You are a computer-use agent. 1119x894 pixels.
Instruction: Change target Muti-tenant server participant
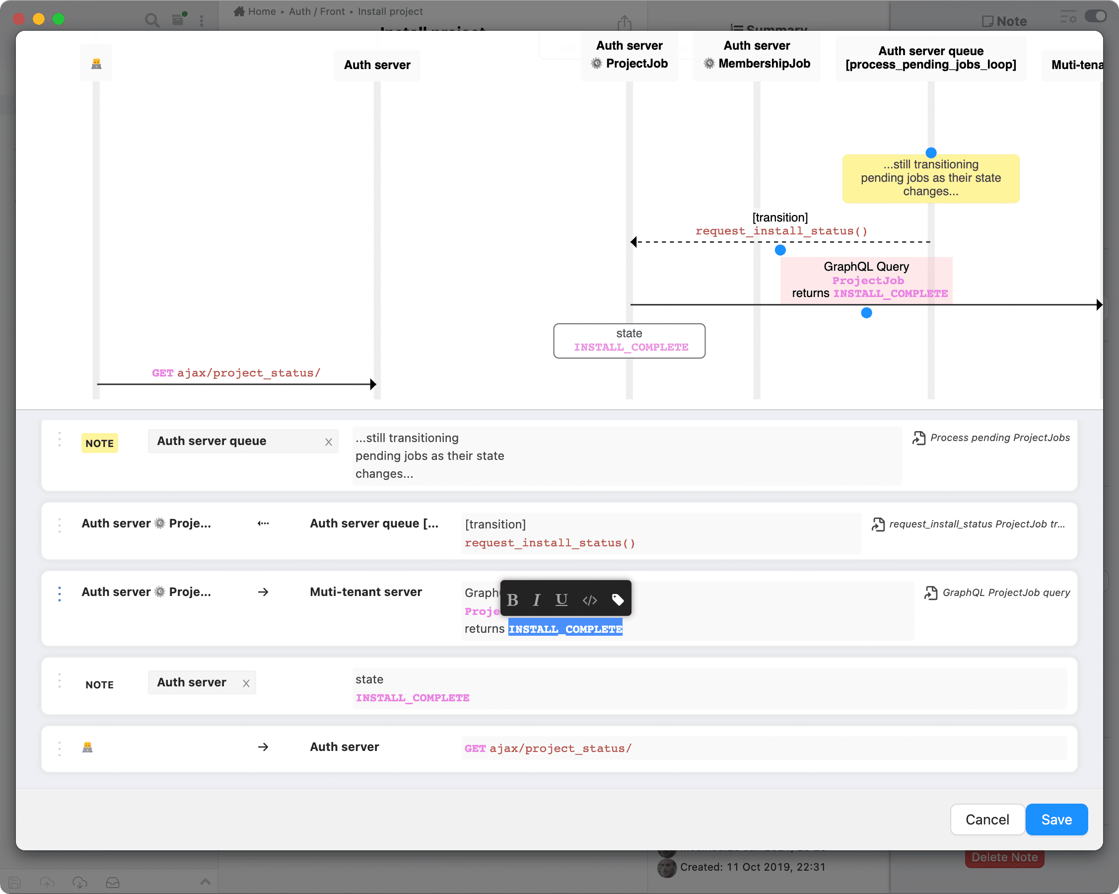tap(365, 592)
